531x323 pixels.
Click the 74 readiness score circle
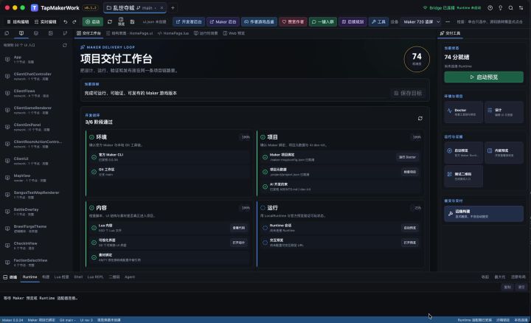pyautogui.click(x=417, y=59)
